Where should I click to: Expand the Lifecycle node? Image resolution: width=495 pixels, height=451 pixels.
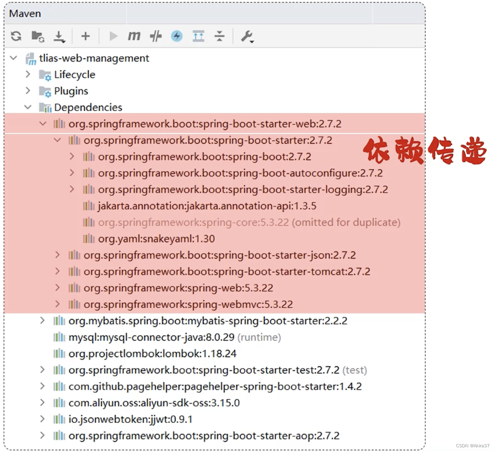pyautogui.click(x=28, y=74)
